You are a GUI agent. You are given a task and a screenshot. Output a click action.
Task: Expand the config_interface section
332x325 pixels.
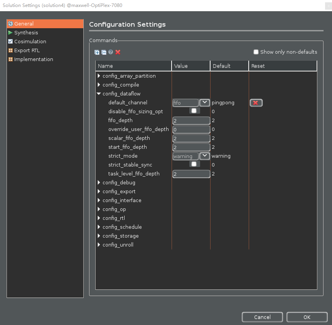click(99, 201)
